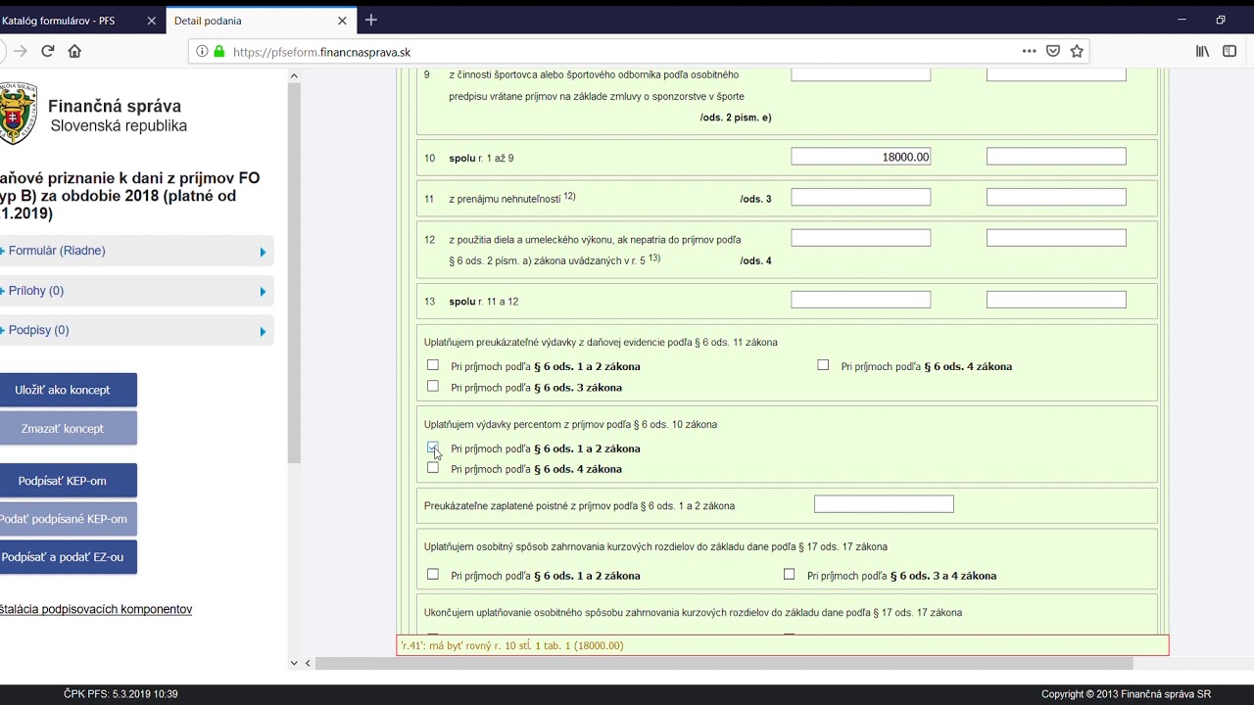Click the green padlock security icon
The height and width of the screenshot is (705, 1254).
point(218,52)
